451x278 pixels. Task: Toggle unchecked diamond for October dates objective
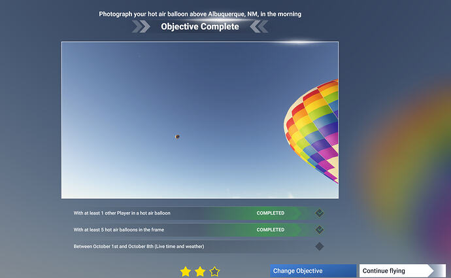319,247
